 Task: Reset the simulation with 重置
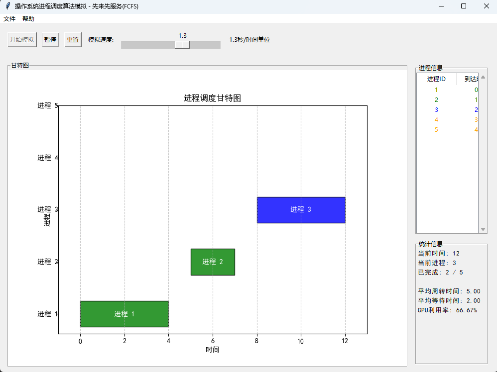73,40
